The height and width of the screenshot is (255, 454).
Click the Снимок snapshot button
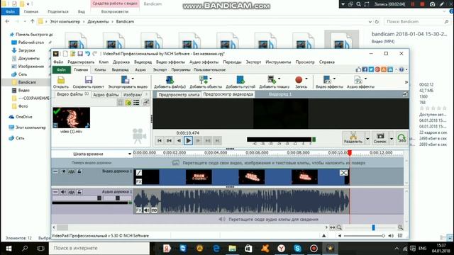pyautogui.click(x=380, y=138)
